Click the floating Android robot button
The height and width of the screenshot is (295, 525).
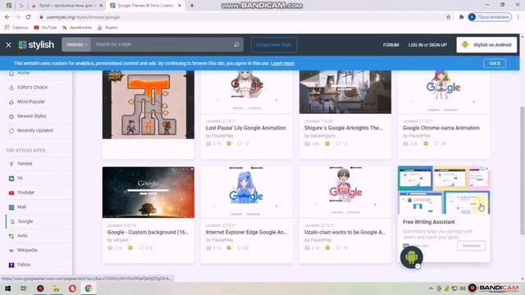tap(411, 257)
